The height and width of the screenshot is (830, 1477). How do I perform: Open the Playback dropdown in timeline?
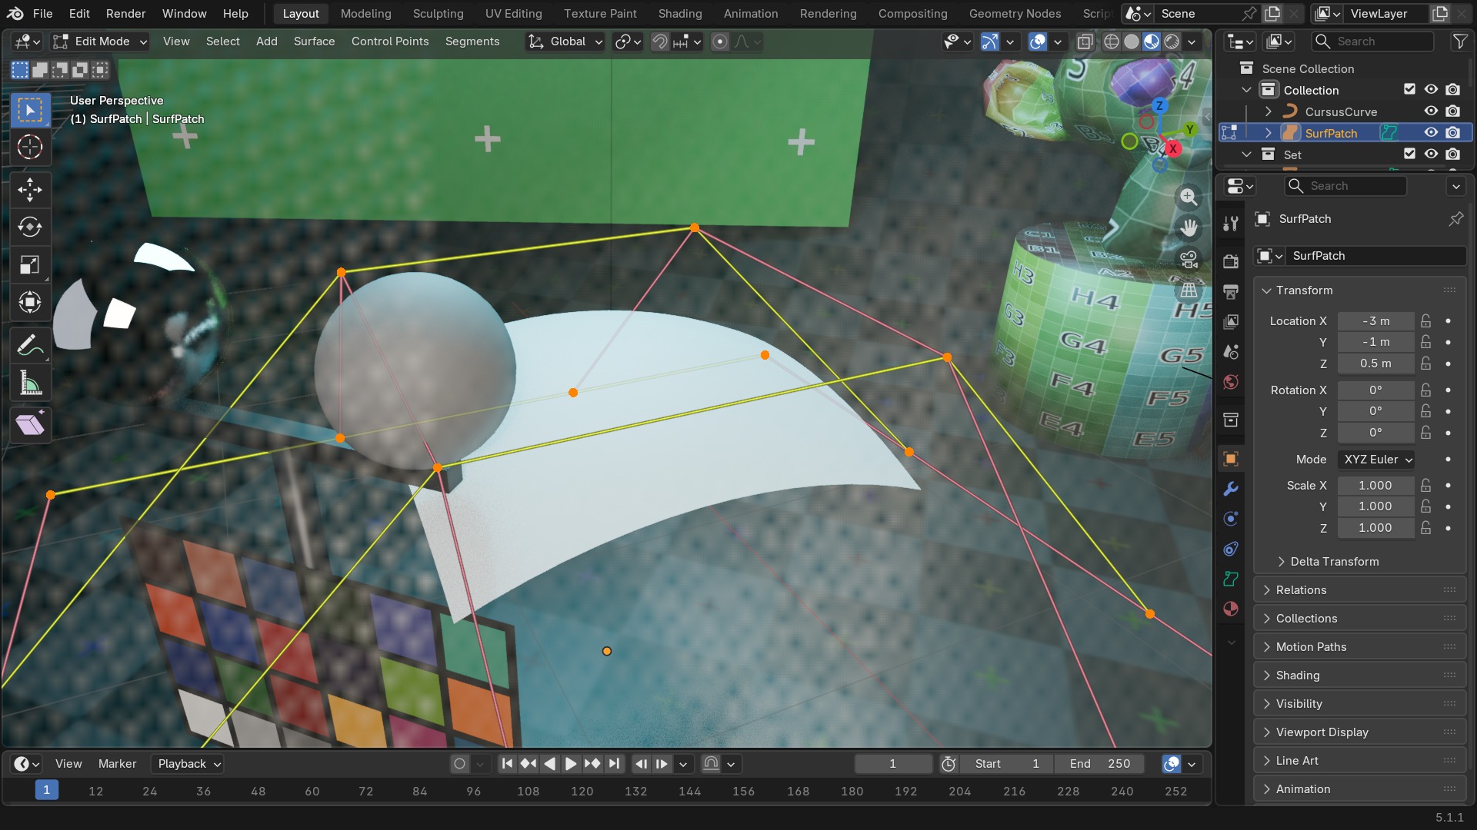point(188,763)
